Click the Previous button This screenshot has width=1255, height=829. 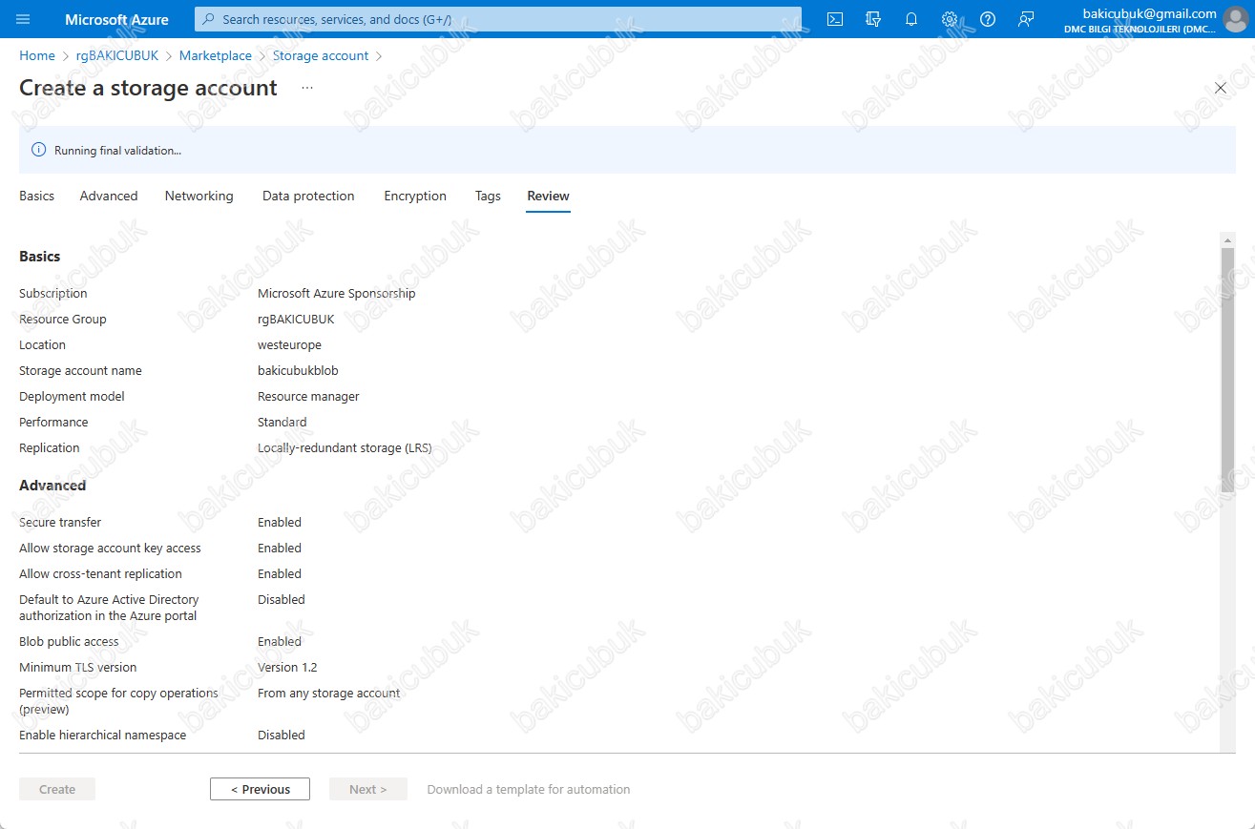(261, 789)
